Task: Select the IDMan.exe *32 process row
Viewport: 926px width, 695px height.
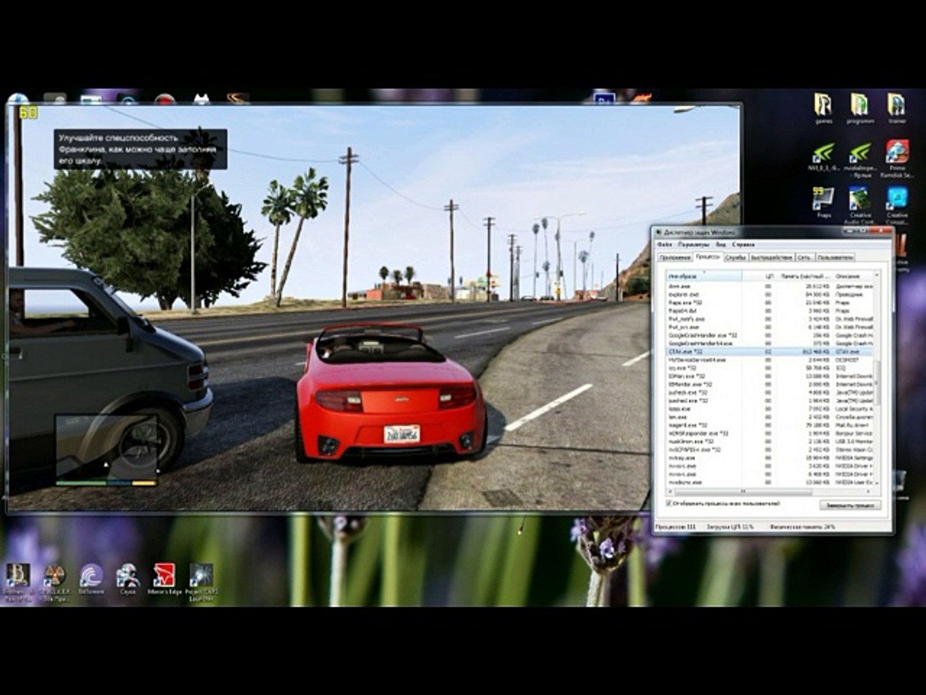Action: [770, 376]
